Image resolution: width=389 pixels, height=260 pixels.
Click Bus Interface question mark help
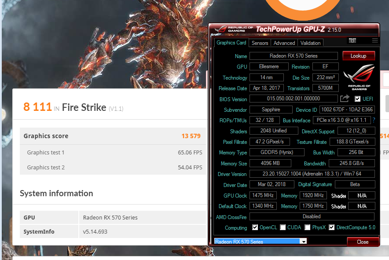[374, 120]
